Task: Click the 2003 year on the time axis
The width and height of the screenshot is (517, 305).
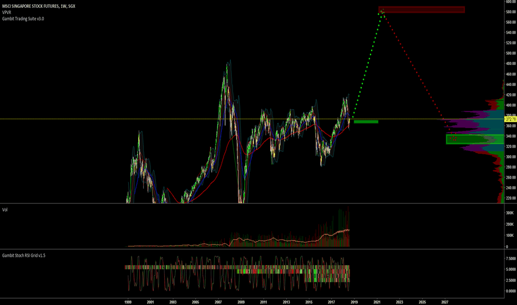Action: tap(173, 302)
